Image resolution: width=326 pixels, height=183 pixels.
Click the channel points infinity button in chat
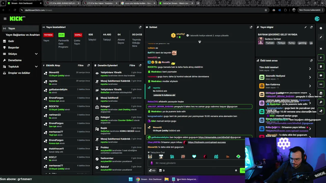click(x=152, y=171)
